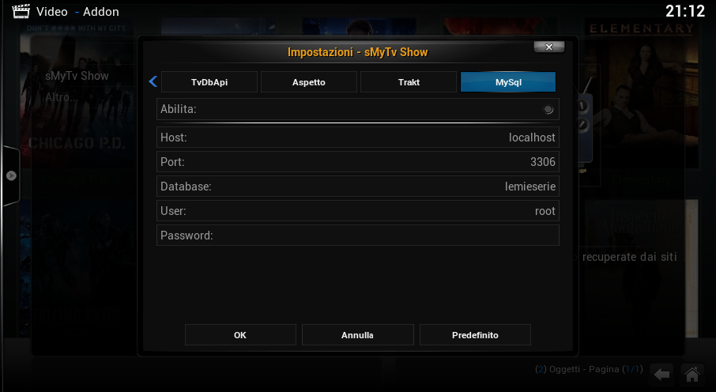
Task: Open the side panel arrow on left edge
Action: coord(11,175)
